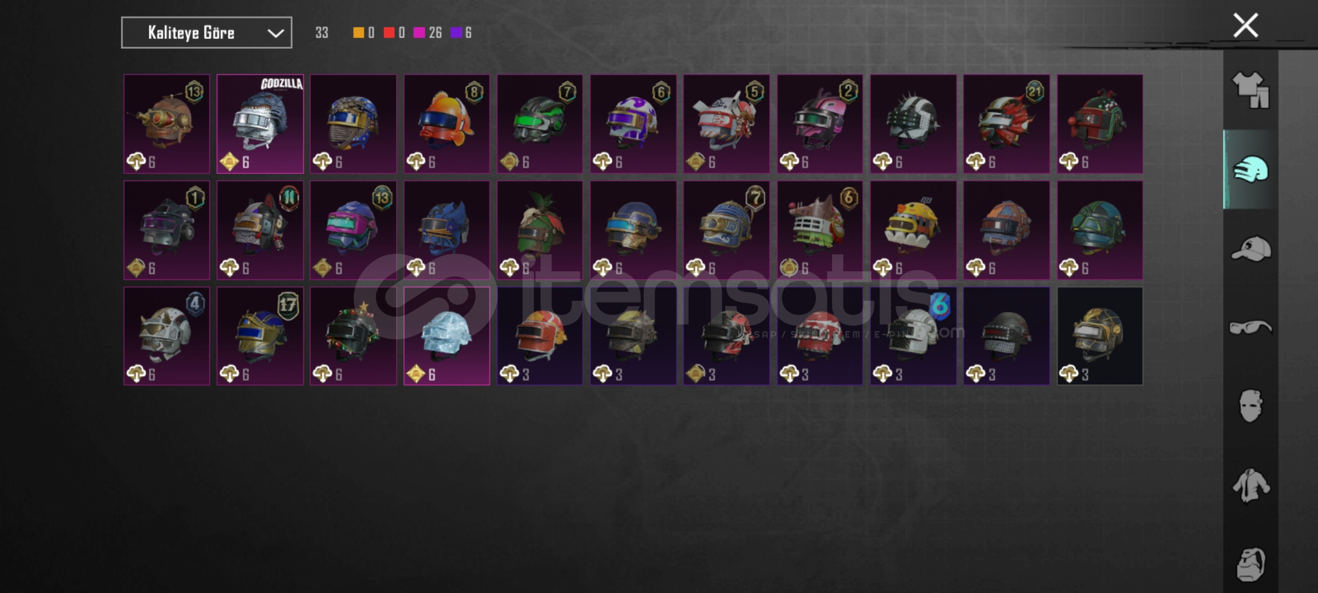The height and width of the screenshot is (593, 1318).
Task: Select the Godzilla helmet skin
Action: [x=260, y=124]
